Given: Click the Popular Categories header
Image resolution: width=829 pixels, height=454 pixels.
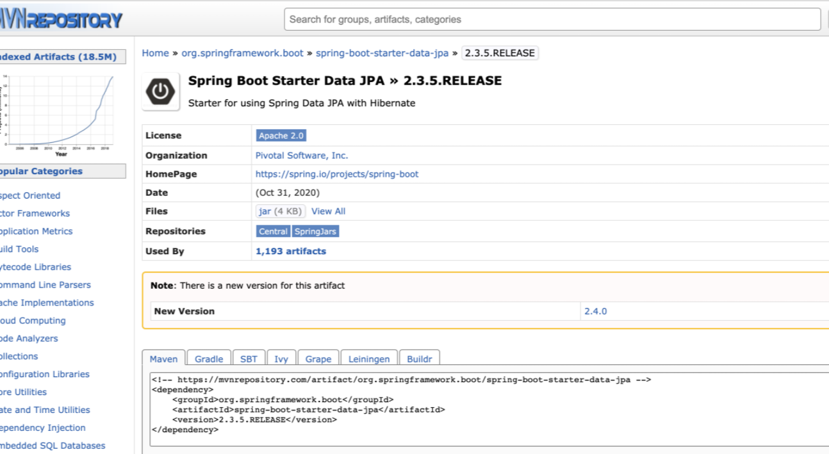Looking at the screenshot, I should pos(63,172).
